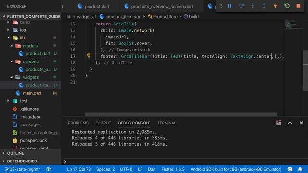Viewport: 308px width, 173px height.
Task: Click the cloud sync status icon
Action: tap(49, 169)
